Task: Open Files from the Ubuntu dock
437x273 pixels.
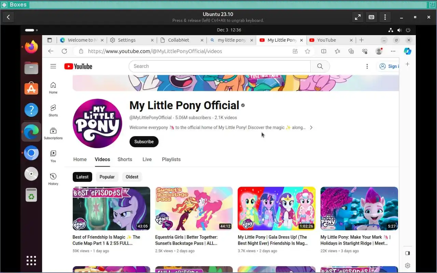Action: 31,68
